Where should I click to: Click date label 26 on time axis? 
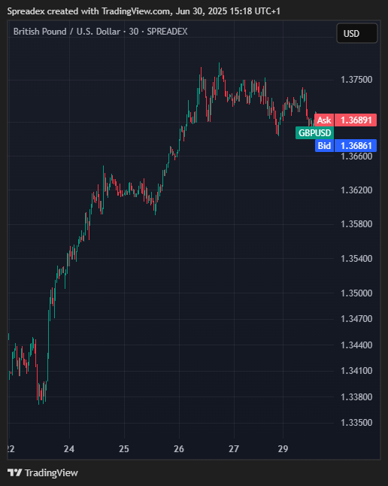[179, 449]
